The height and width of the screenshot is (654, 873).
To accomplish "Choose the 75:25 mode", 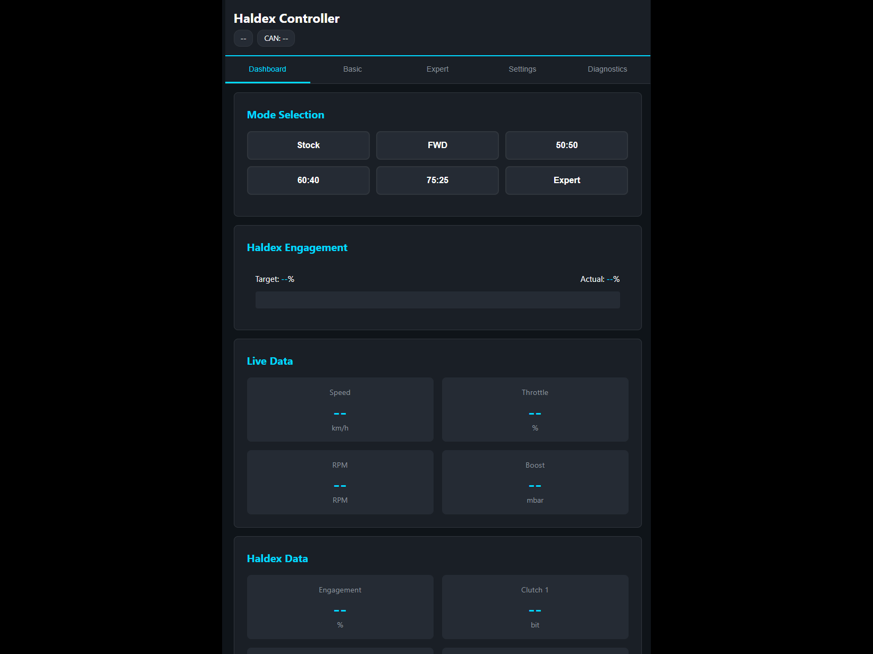I will (x=437, y=180).
